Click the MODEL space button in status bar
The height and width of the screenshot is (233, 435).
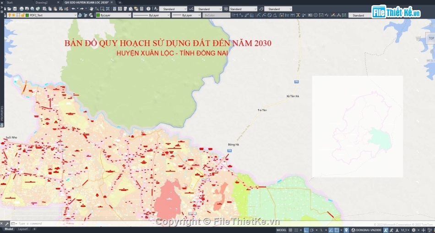click(x=281, y=230)
